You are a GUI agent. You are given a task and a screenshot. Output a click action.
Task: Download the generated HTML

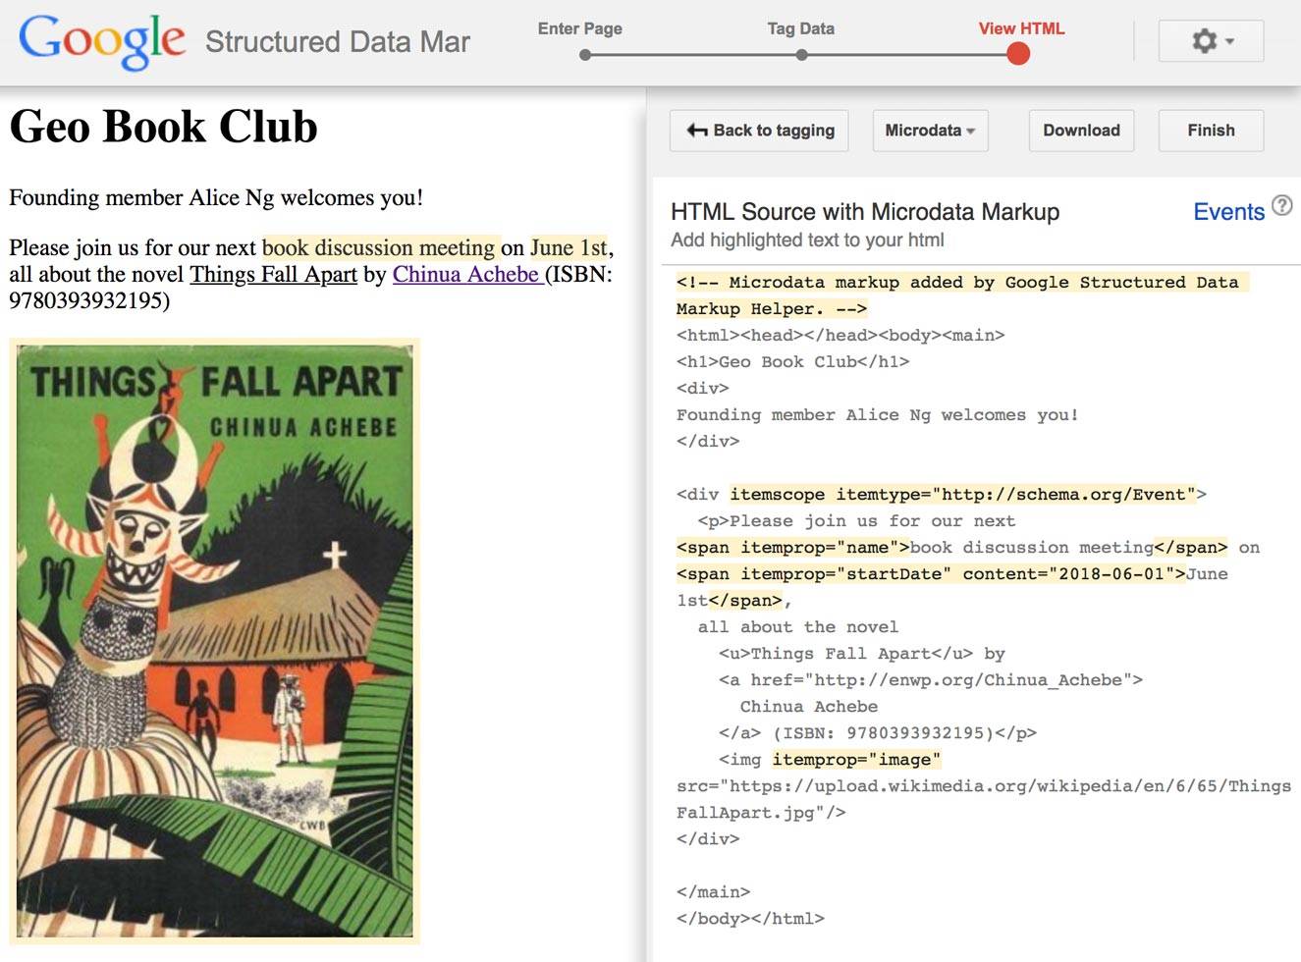[x=1081, y=131]
